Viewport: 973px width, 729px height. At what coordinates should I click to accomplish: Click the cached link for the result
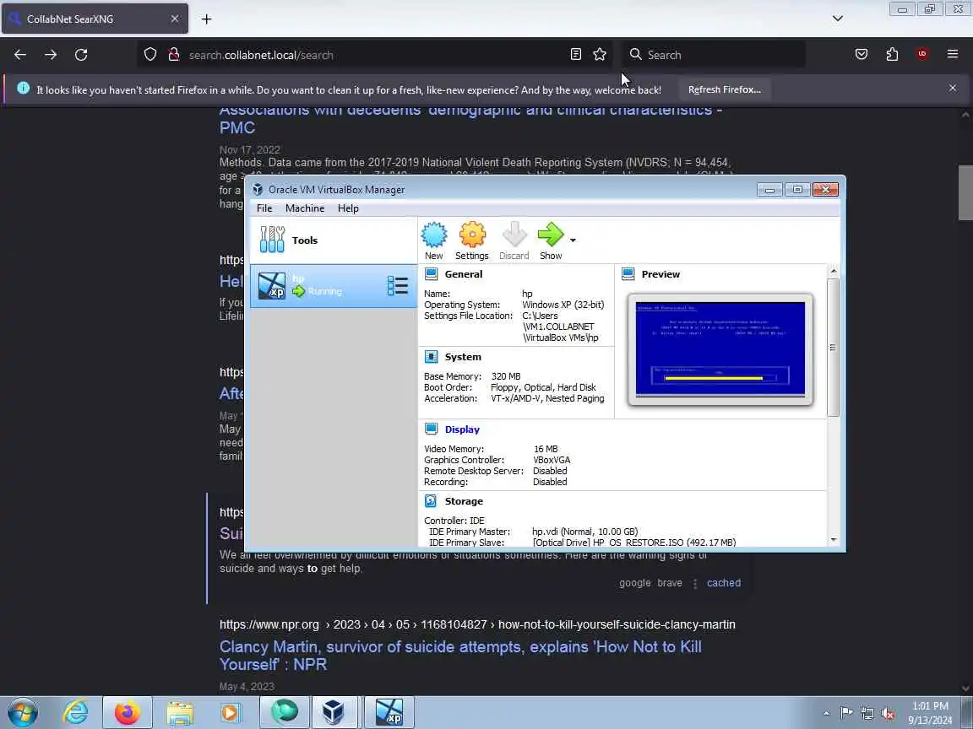(724, 583)
